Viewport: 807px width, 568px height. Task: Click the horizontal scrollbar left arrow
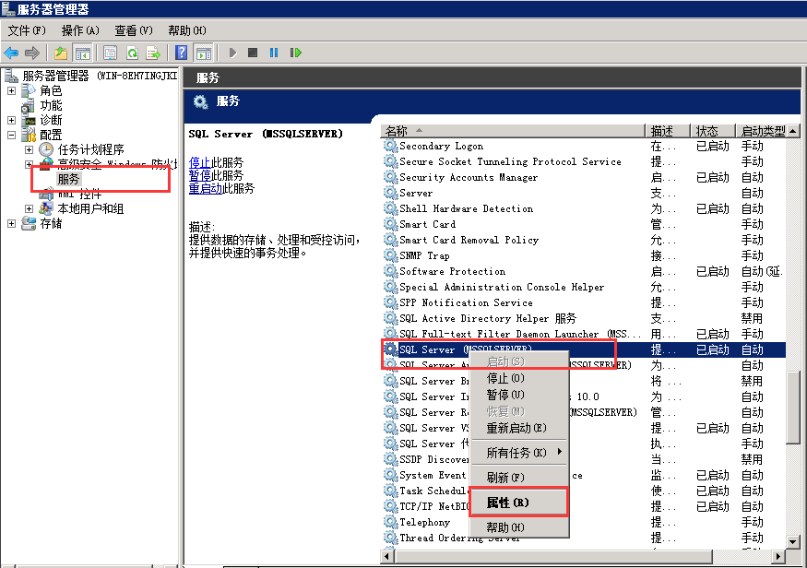(387, 556)
